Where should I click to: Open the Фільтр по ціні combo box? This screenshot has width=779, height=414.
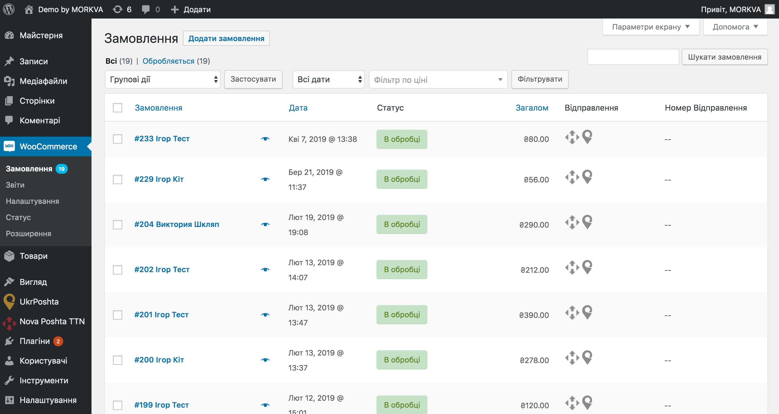(438, 80)
